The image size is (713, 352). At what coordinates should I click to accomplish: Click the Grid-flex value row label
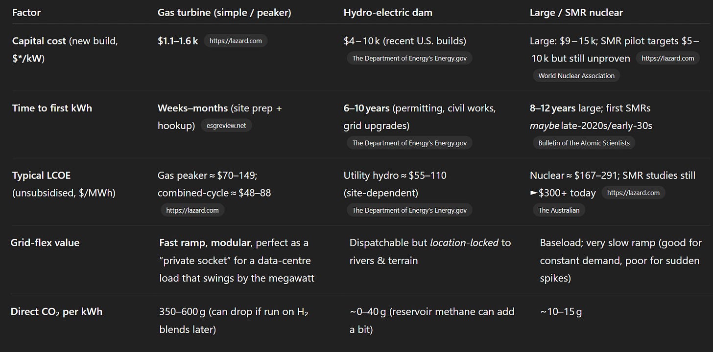coord(45,242)
